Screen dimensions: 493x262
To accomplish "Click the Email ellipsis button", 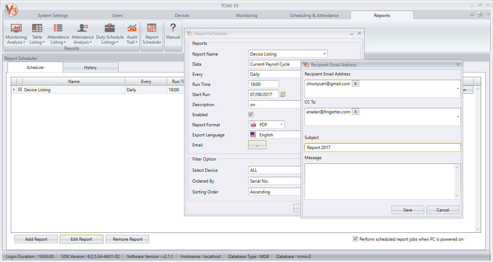I will pyautogui.click(x=257, y=145).
